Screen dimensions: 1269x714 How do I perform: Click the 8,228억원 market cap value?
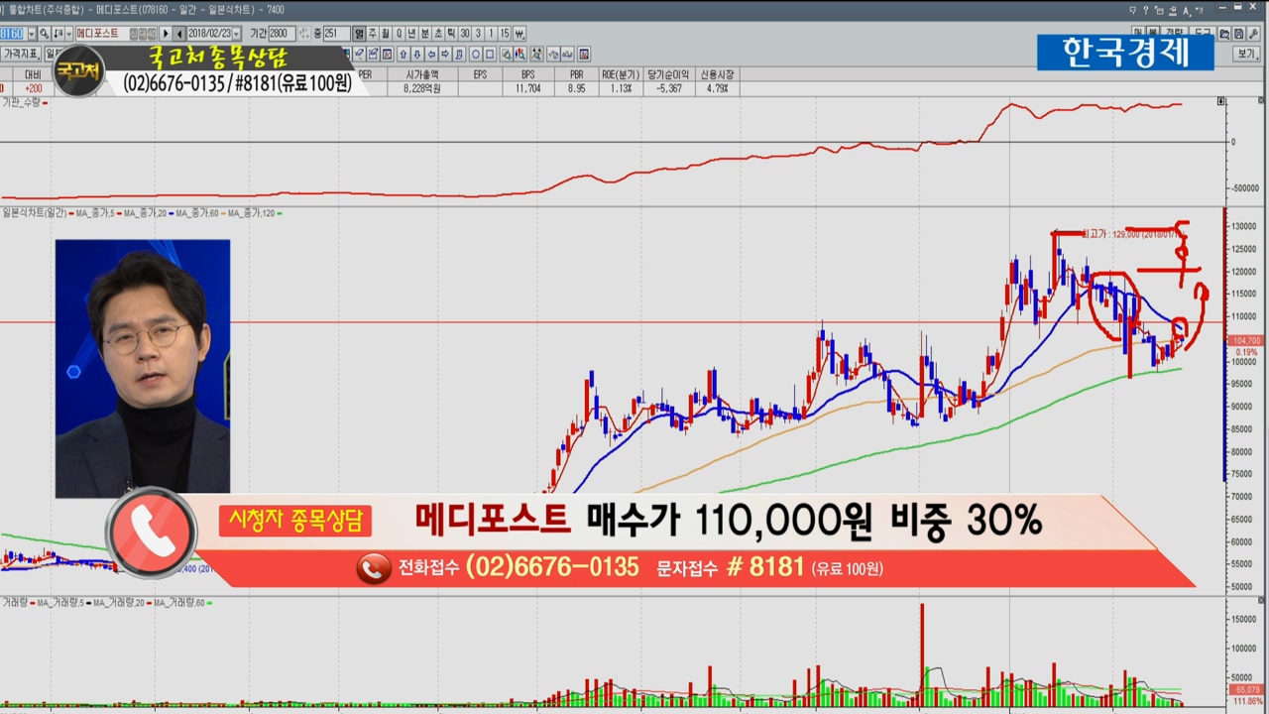click(x=421, y=88)
